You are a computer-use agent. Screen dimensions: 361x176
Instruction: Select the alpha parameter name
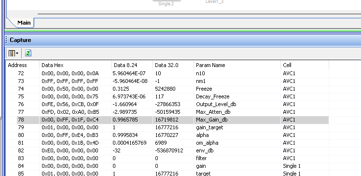tap(202, 135)
